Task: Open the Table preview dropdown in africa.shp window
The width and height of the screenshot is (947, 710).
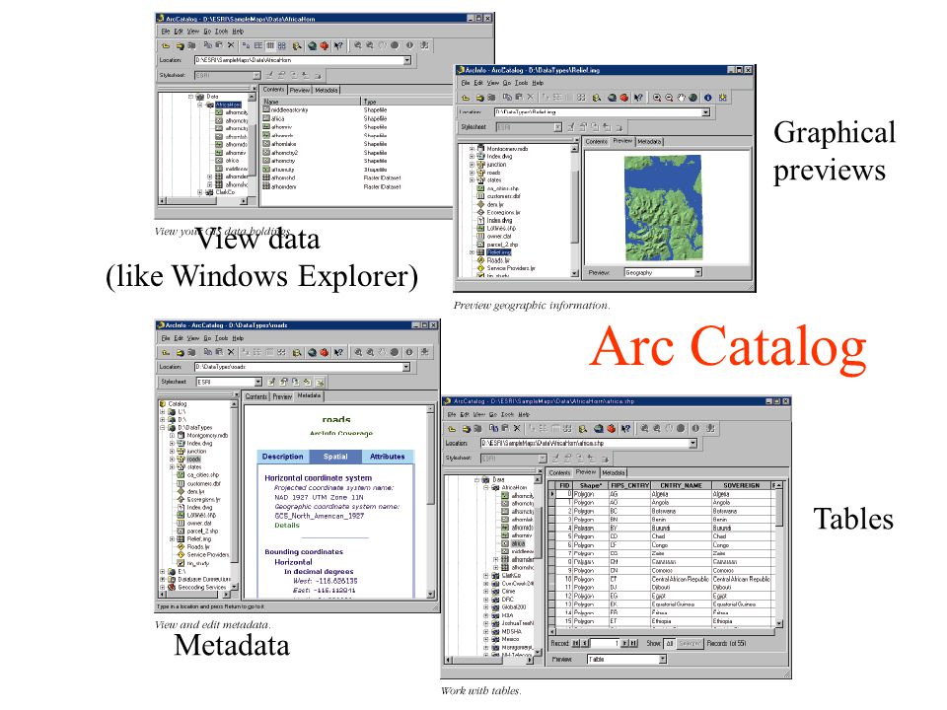Action: point(663,660)
